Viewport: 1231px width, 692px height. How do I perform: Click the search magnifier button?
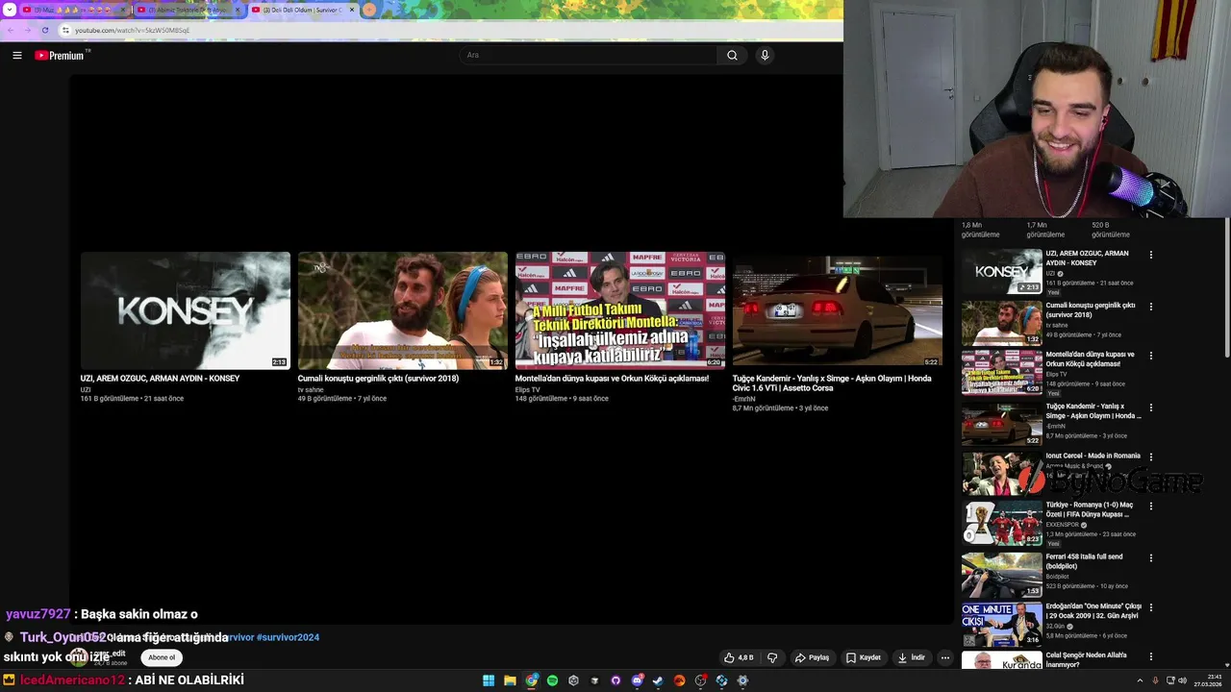coord(732,55)
